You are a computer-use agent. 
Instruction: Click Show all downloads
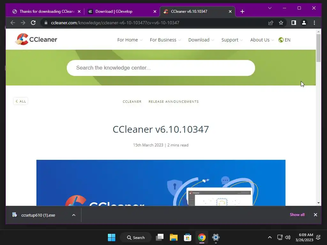click(x=297, y=215)
